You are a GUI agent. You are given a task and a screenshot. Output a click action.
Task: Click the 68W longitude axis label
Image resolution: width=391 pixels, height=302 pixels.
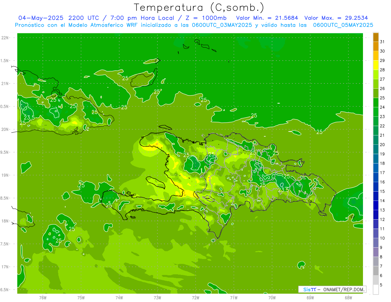(x=348, y=297)
